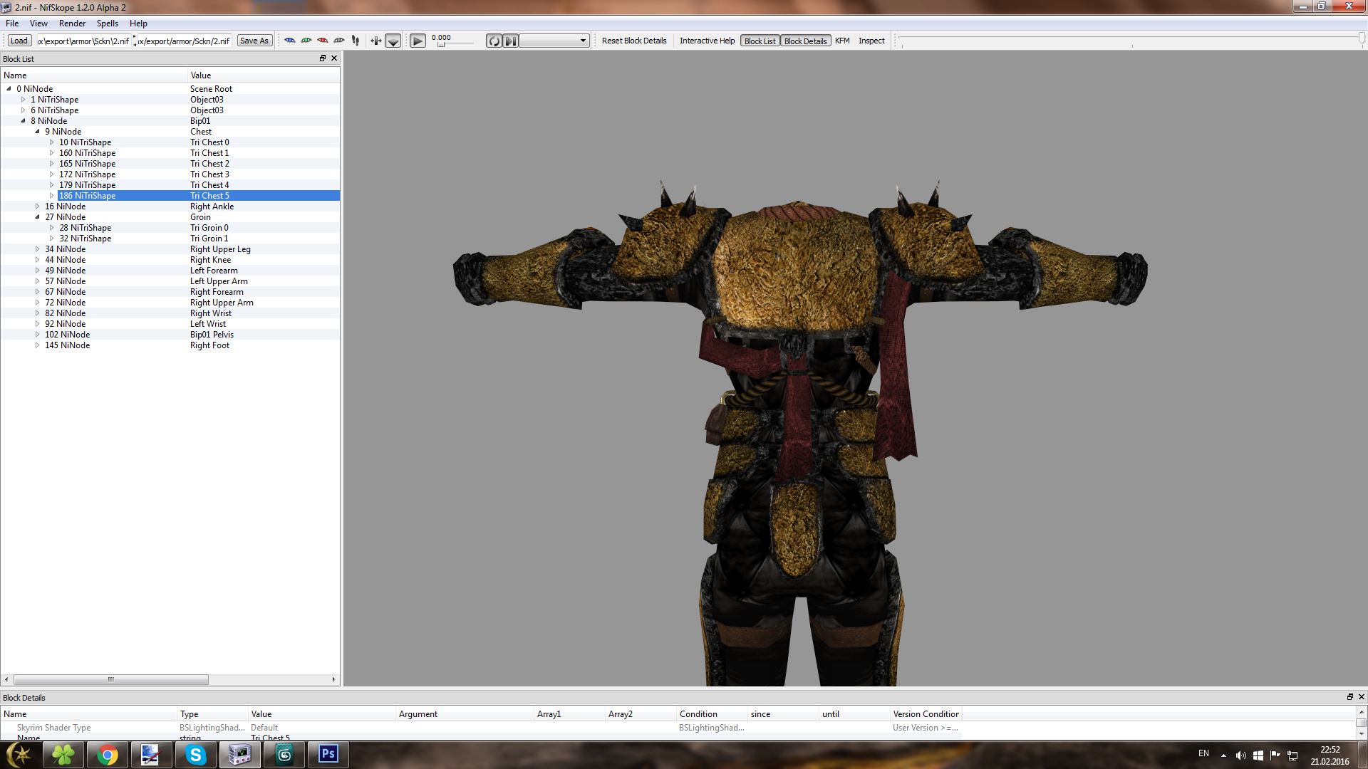This screenshot has height=769, width=1368.
Task: Click the Load button
Action: (x=19, y=41)
